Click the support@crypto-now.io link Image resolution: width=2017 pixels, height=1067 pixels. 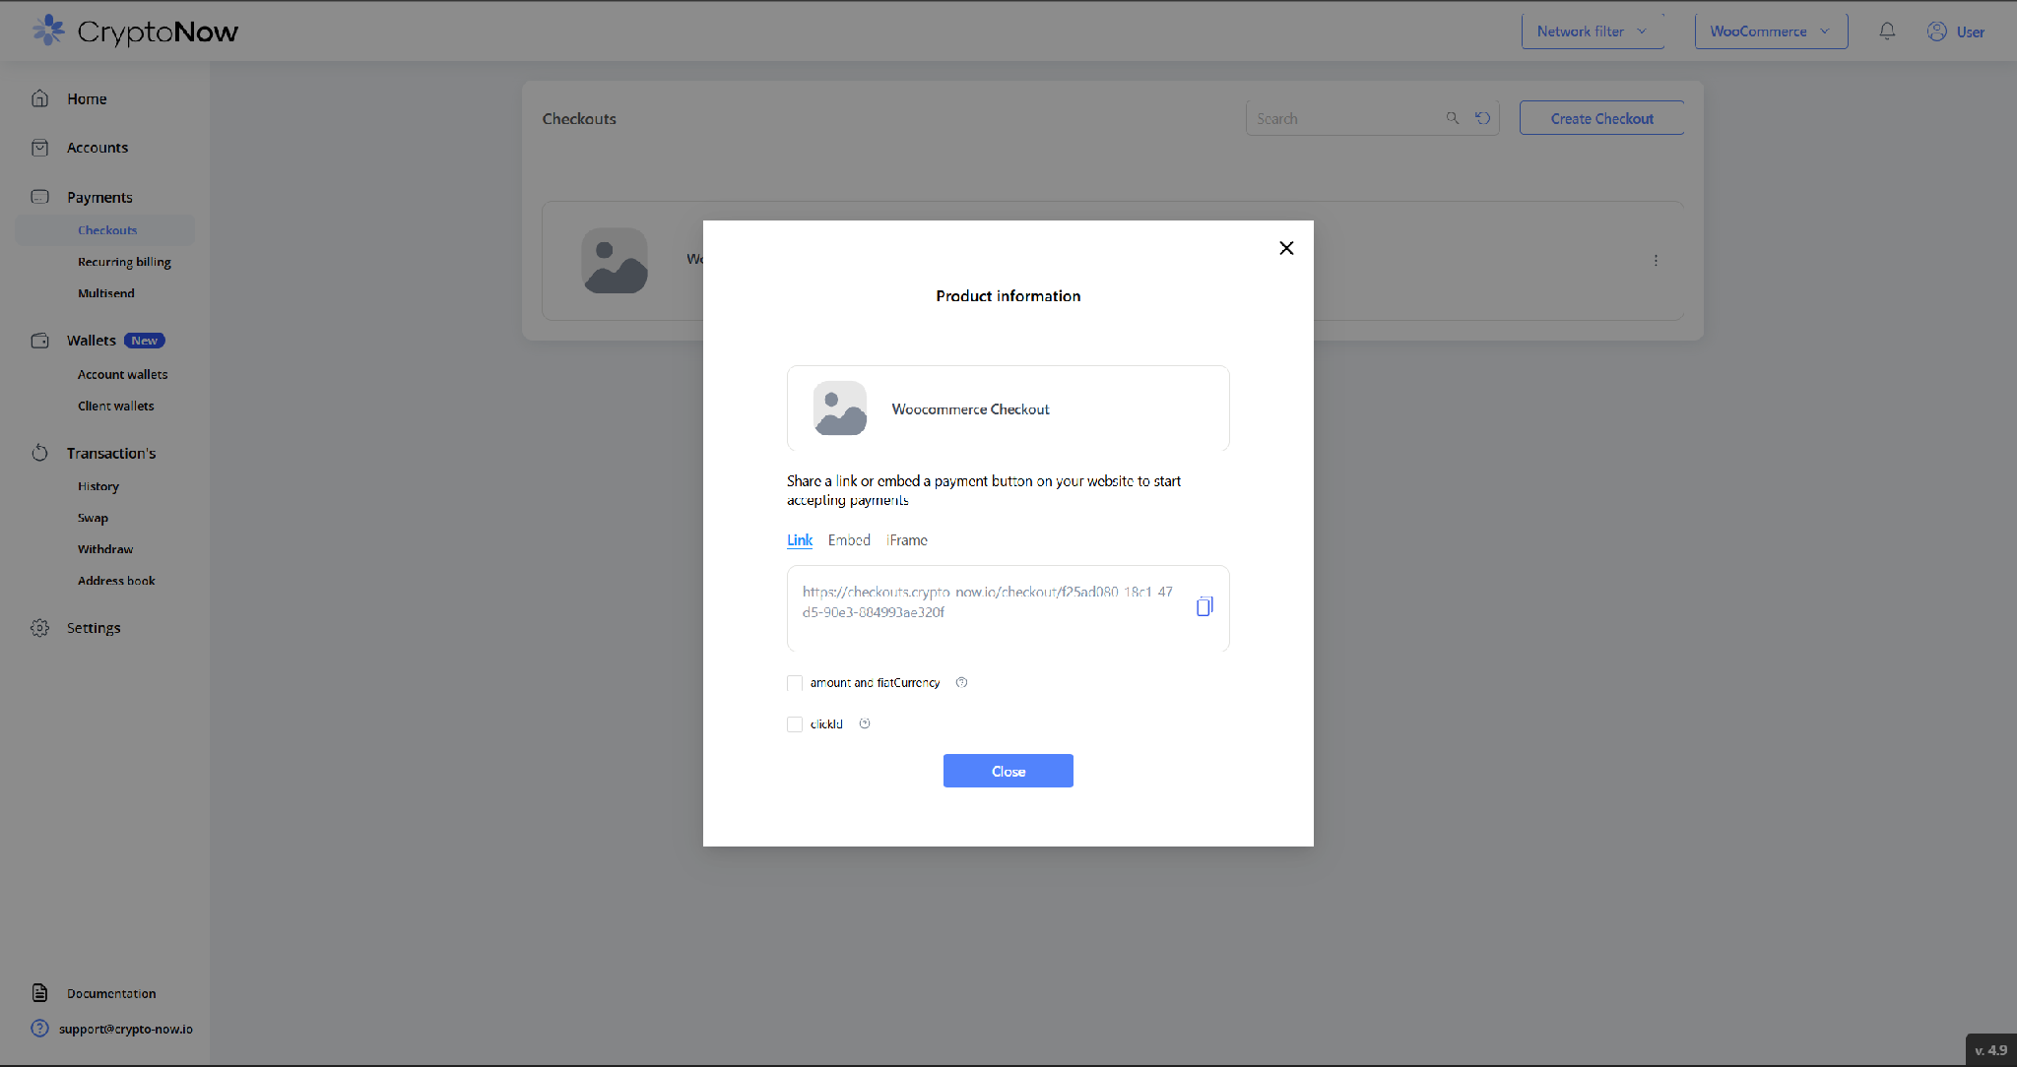(126, 1029)
